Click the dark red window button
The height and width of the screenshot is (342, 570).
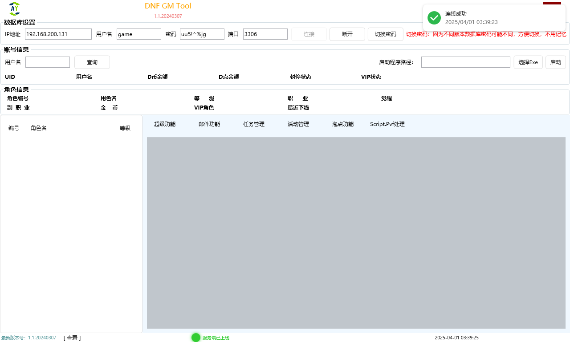(552, 4)
